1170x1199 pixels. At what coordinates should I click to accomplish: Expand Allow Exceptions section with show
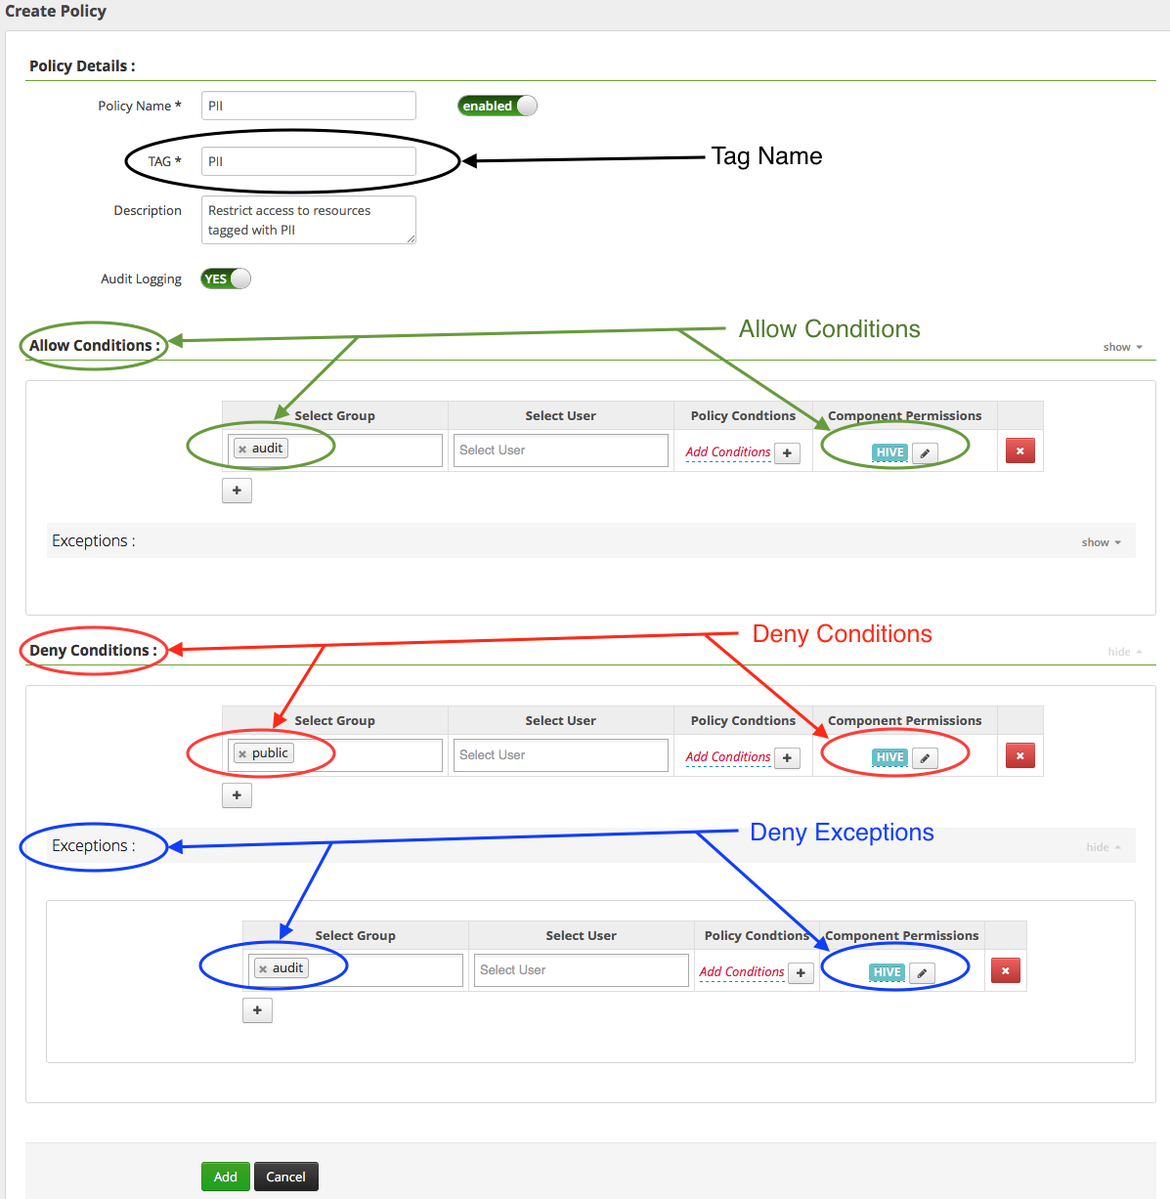pos(1101,542)
